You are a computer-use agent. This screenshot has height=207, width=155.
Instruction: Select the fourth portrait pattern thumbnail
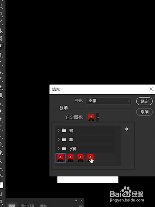(x=90, y=158)
